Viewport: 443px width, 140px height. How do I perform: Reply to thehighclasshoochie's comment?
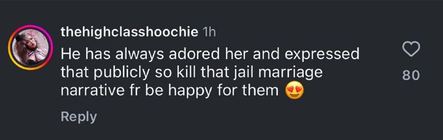(x=79, y=117)
